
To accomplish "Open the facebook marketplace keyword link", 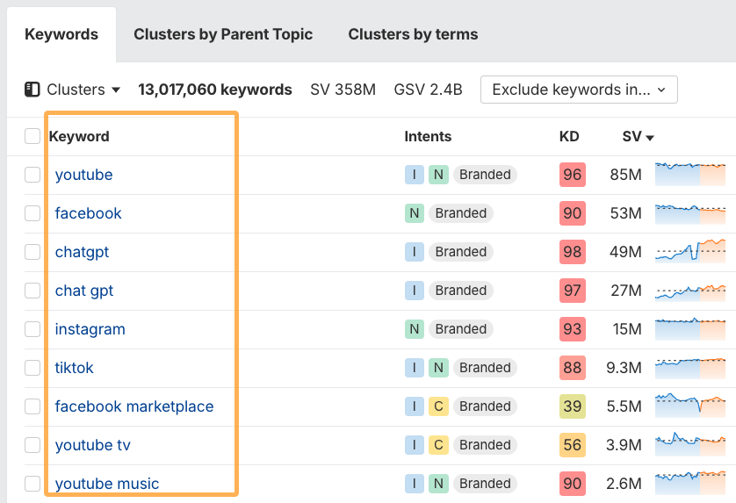I will click(x=134, y=406).
